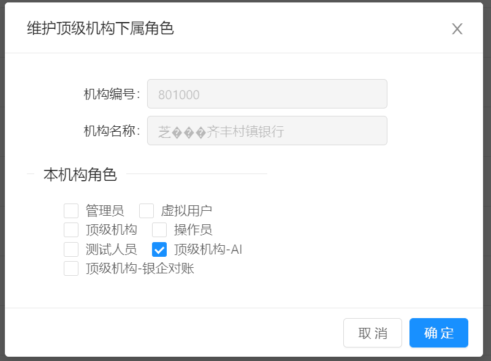This screenshot has height=361, width=491.
Task: Click the 顶级机构-银企对账 label text
Action: [x=140, y=268]
